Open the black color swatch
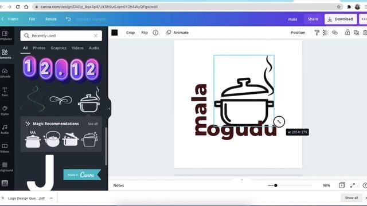 115,33
